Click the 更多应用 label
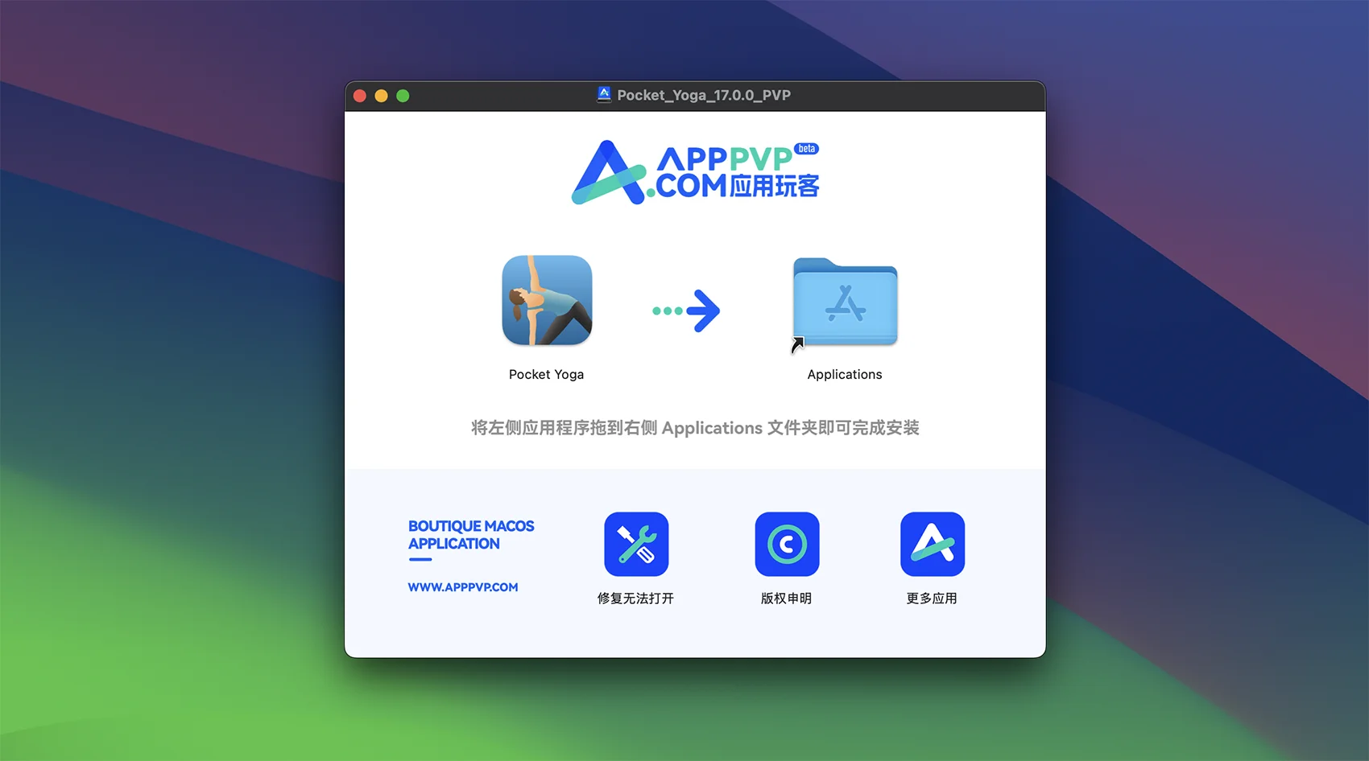 (x=932, y=599)
